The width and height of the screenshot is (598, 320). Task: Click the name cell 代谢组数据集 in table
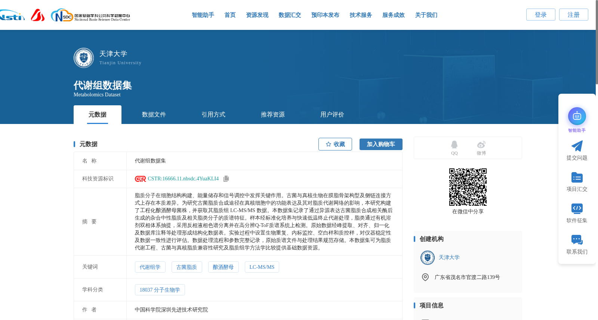tap(150, 161)
